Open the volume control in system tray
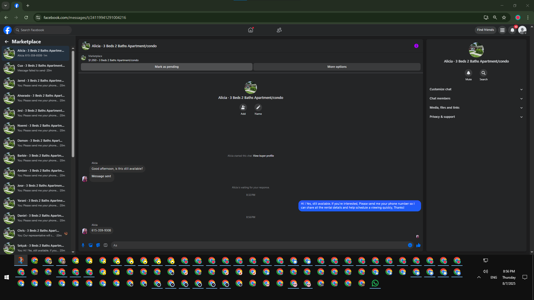The image size is (534, 300). coord(486,271)
